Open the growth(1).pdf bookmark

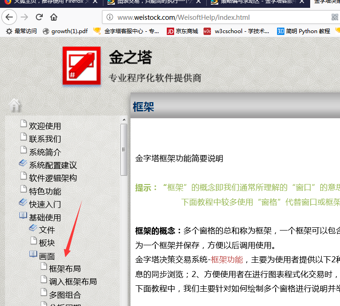pyautogui.click(x=65, y=31)
